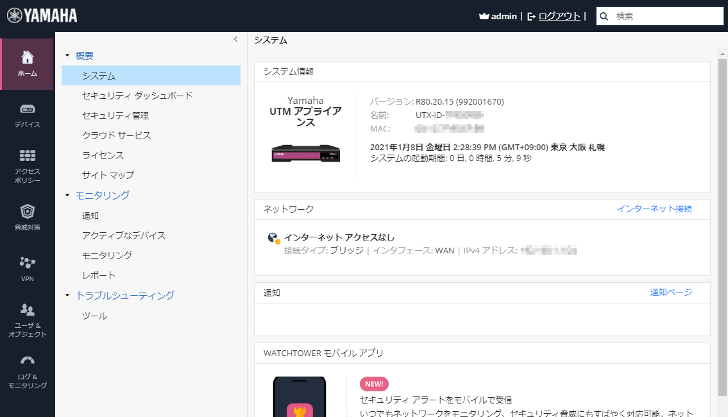This screenshot has height=417, width=728.
Task: Collapse the モニタリング navigation group
Action: pyautogui.click(x=66, y=196)
